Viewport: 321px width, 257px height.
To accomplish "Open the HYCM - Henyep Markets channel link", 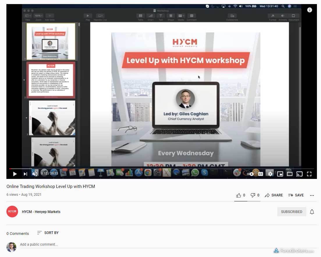I will click(41, 212).
